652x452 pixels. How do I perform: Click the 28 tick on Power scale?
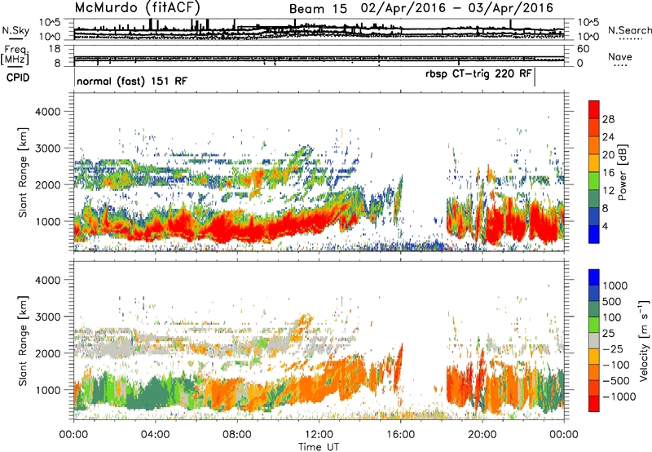click(x=608, y=119)
